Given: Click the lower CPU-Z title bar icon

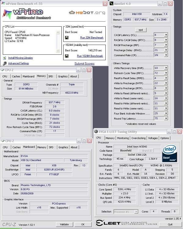Looking at the screenshot, I should pos(3,141).
